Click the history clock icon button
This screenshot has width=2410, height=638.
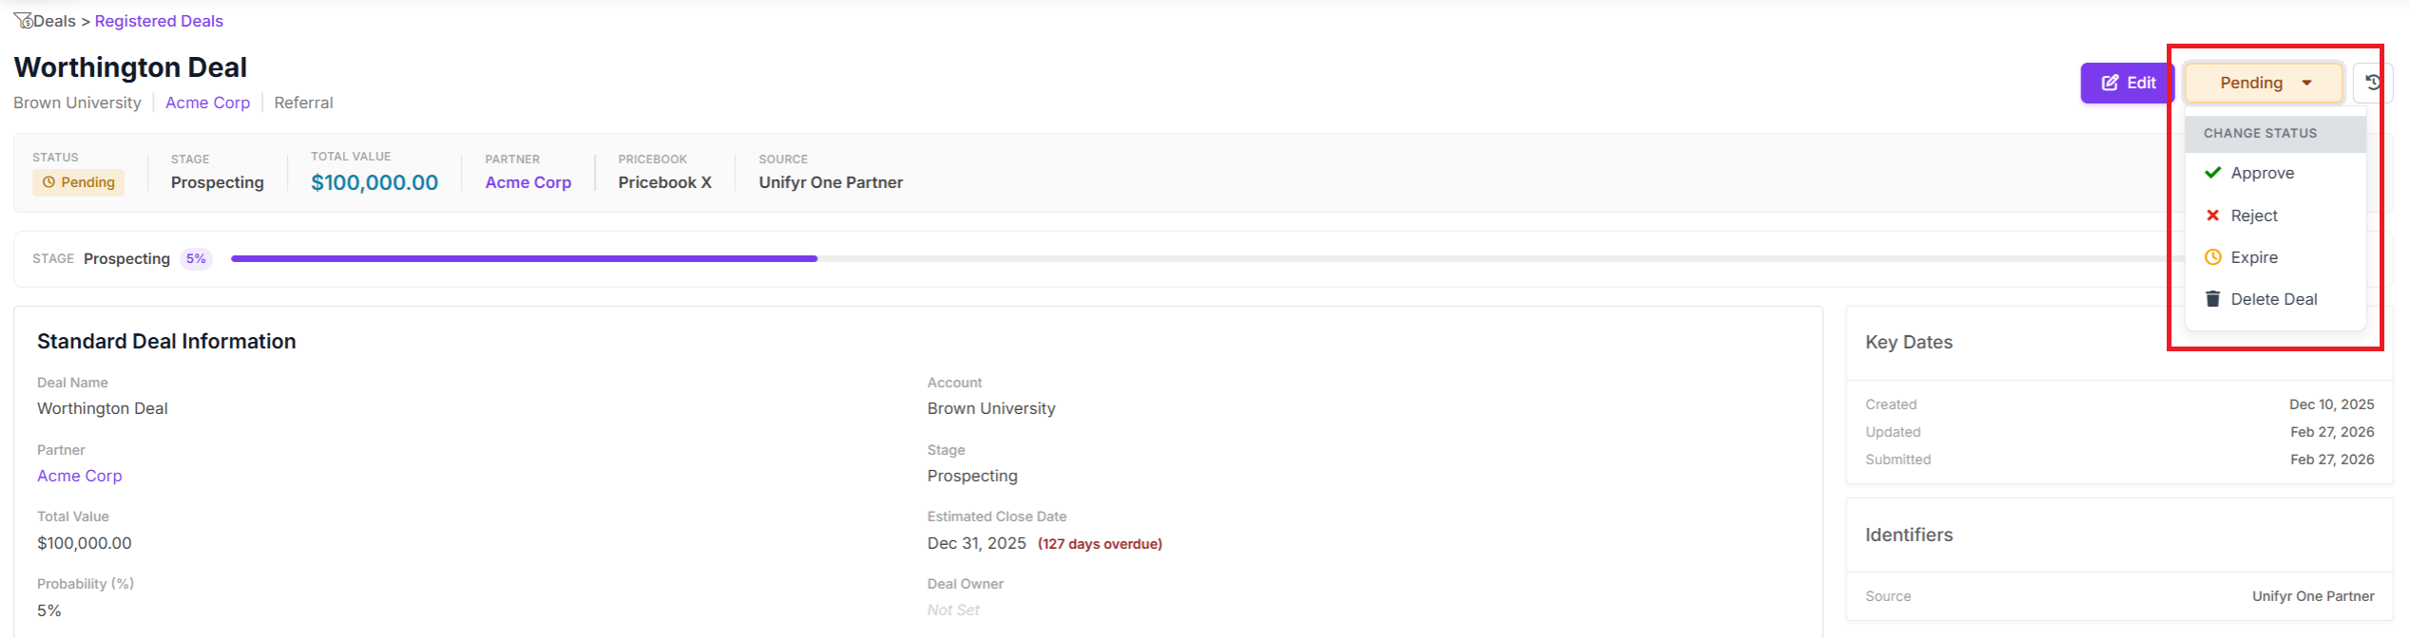pos(2372,83)
